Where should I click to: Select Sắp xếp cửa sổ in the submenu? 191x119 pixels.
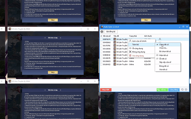168,62
